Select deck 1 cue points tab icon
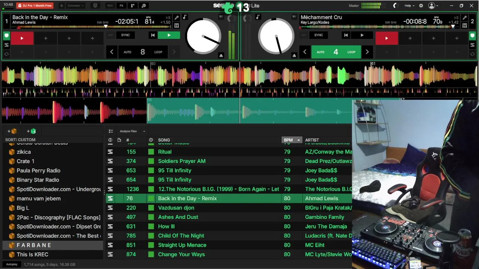479x269 pixels. (6, 36)
